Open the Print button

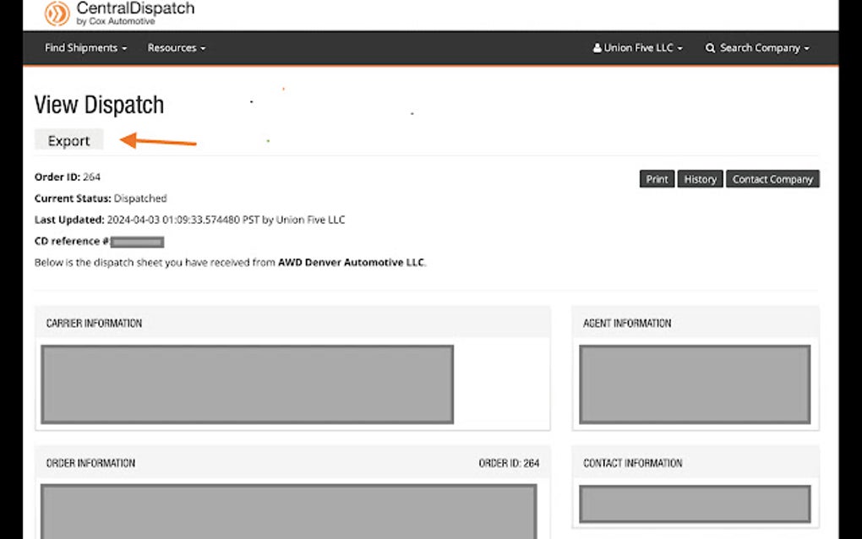[656, 178]
